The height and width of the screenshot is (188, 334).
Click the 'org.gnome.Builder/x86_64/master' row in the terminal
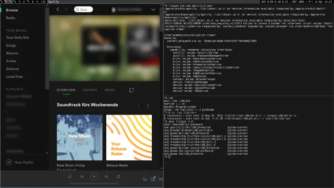click(206, 133)
